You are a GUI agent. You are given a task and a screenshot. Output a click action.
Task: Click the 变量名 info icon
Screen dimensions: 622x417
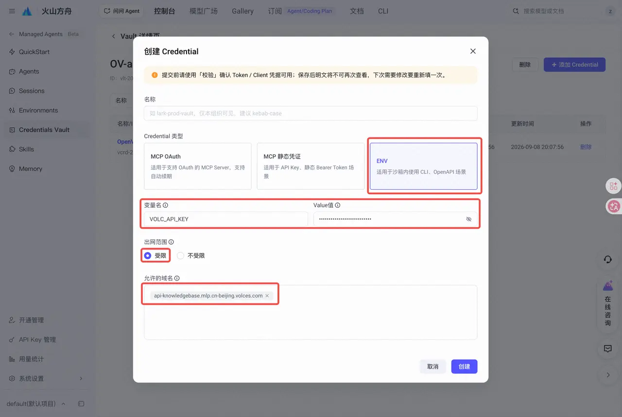[x=165, y=205]
